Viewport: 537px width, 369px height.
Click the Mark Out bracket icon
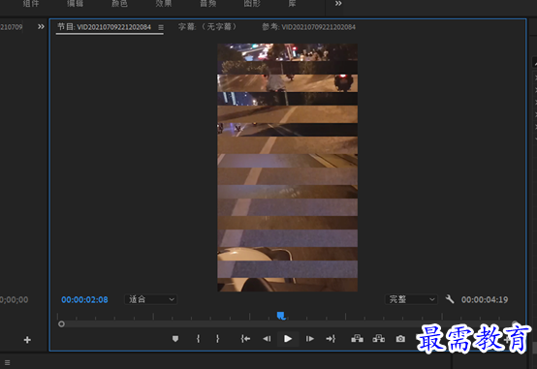(x=217, y=339)
